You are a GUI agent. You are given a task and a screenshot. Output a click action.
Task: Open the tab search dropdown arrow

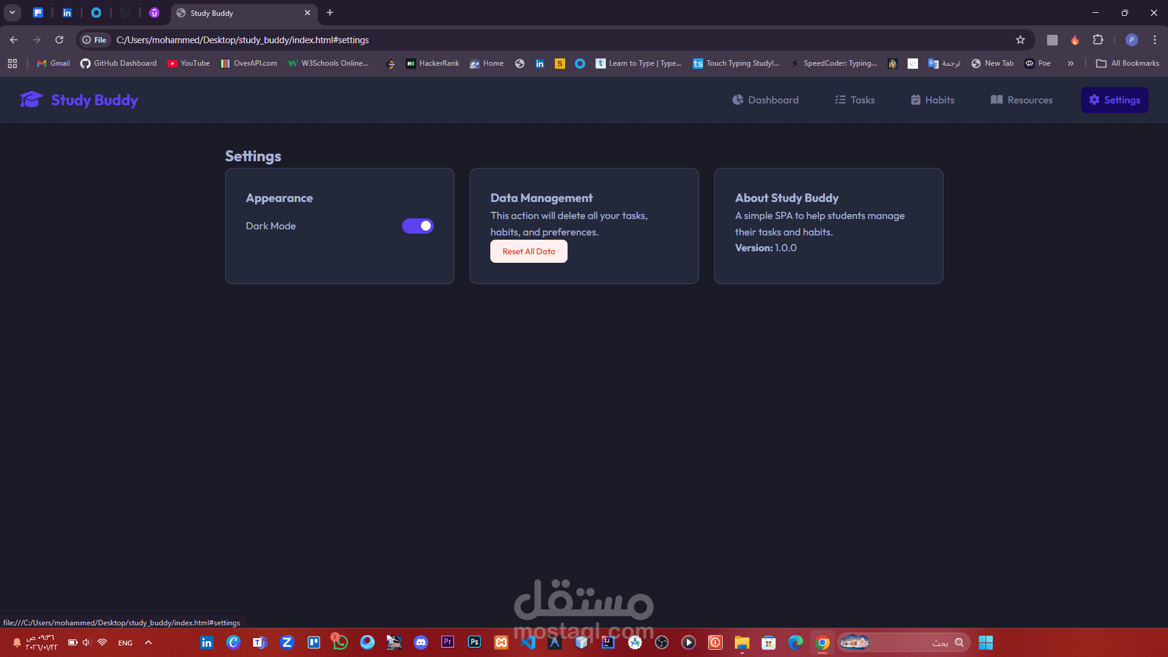click(x=12, y=13)
